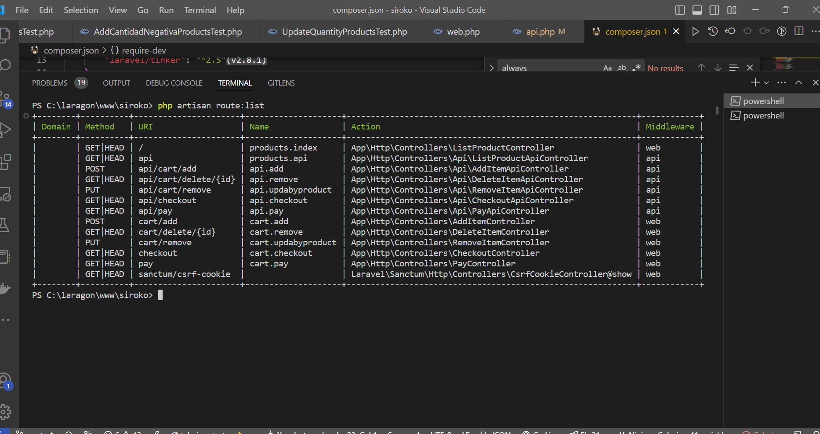Toggle match case in the find widget
This screenshot has height=434, width=820.
(607, 67)
